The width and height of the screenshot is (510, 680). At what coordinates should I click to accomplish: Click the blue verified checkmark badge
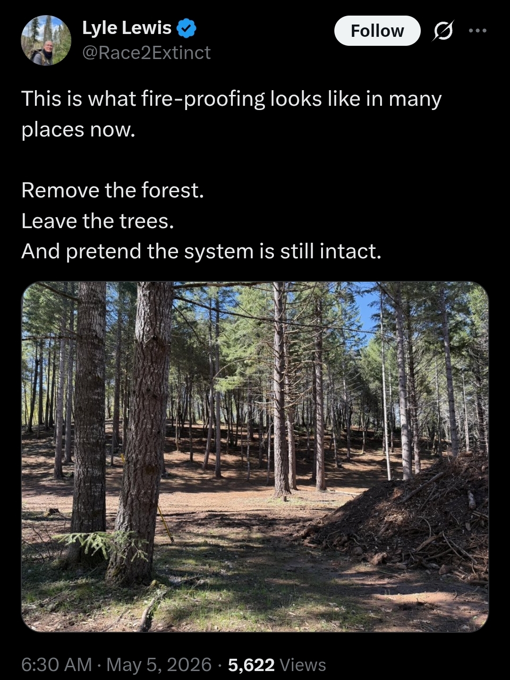187,28
